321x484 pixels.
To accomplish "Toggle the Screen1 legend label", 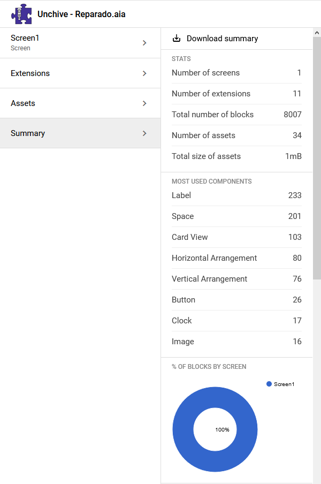I will point(284,384).
